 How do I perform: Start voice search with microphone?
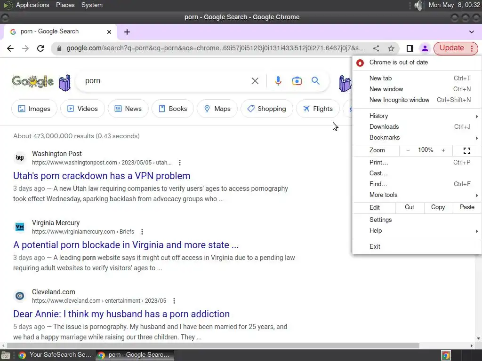coord(278,81)
